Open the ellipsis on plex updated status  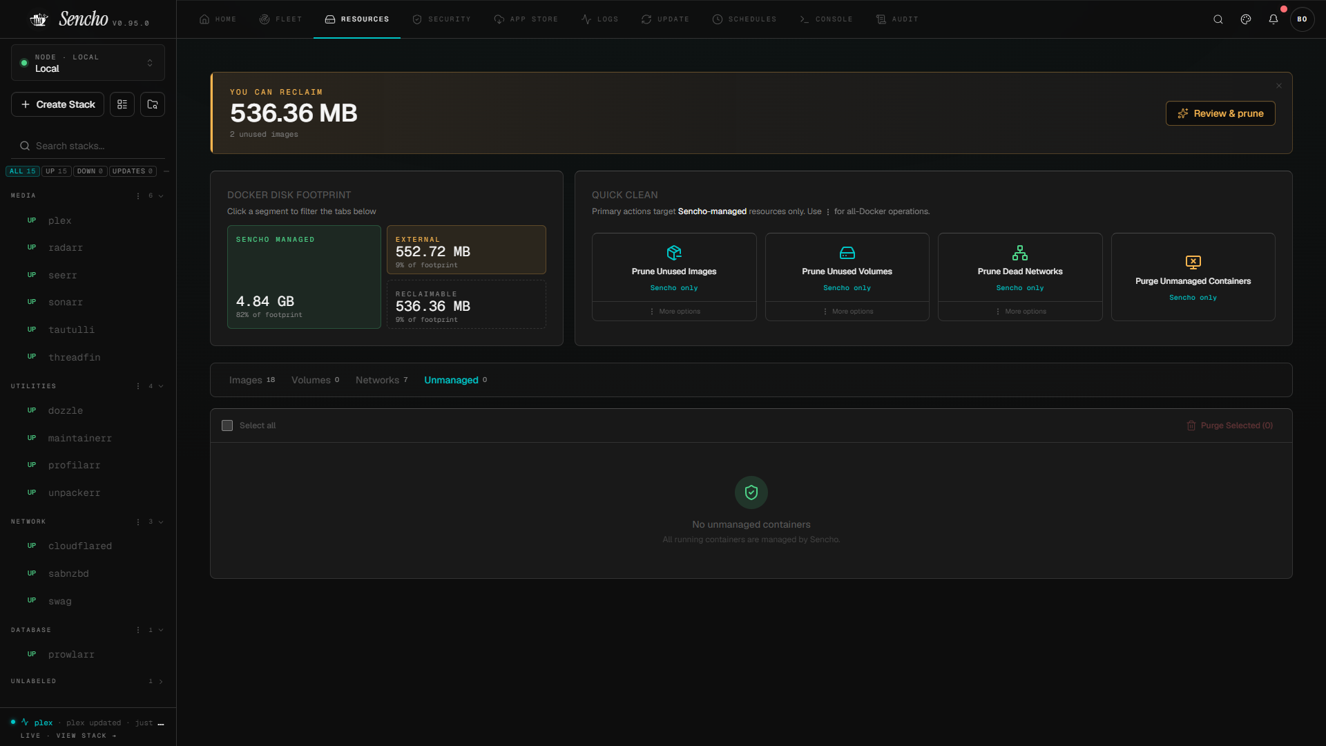click(x=161, y=723)
